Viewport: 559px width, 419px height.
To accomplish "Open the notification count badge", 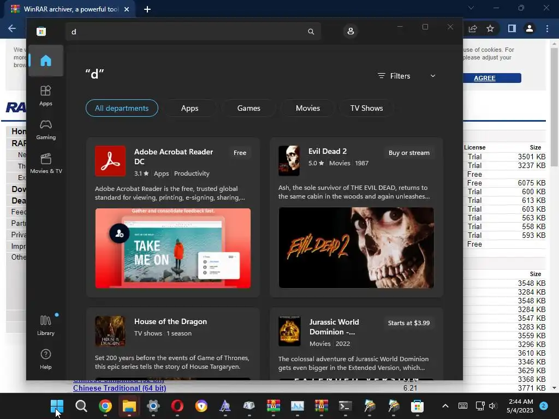I will coord(544,406).
